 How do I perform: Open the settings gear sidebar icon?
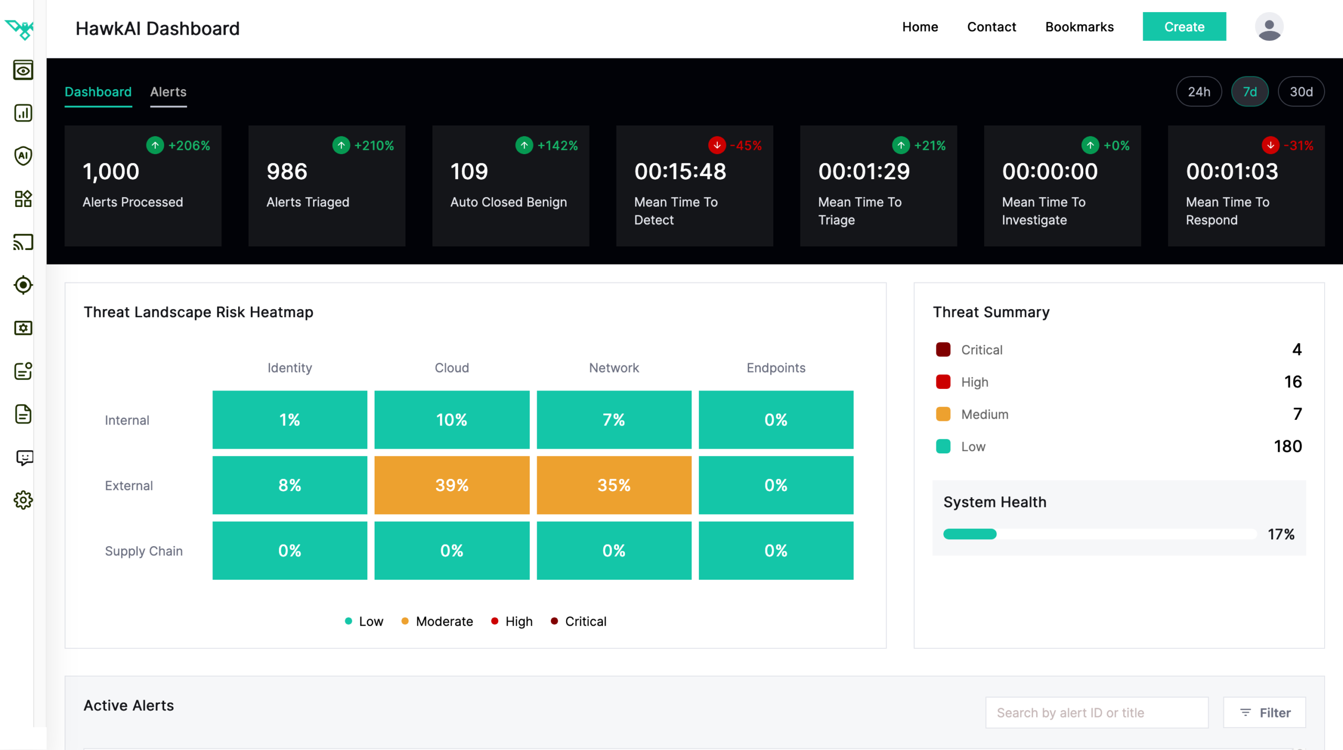[23, 501]
